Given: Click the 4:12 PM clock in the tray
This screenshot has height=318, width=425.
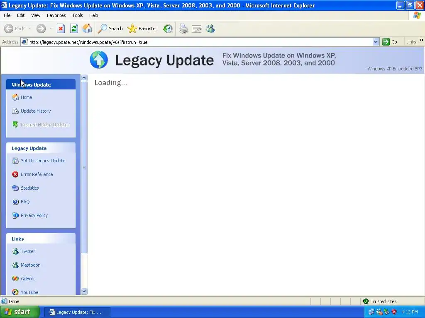Looking at the screenshot, I should [410, 312].
